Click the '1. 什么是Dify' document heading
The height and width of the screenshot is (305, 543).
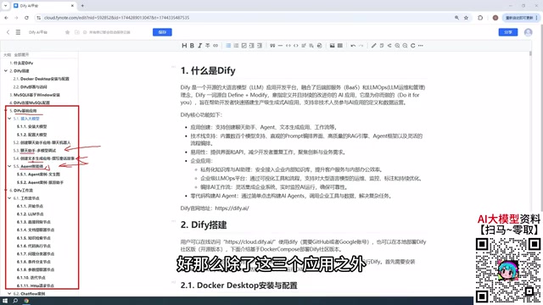point(208,70)
